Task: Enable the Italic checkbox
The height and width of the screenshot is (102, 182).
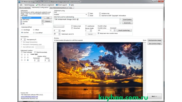Action: pos(89,13)
